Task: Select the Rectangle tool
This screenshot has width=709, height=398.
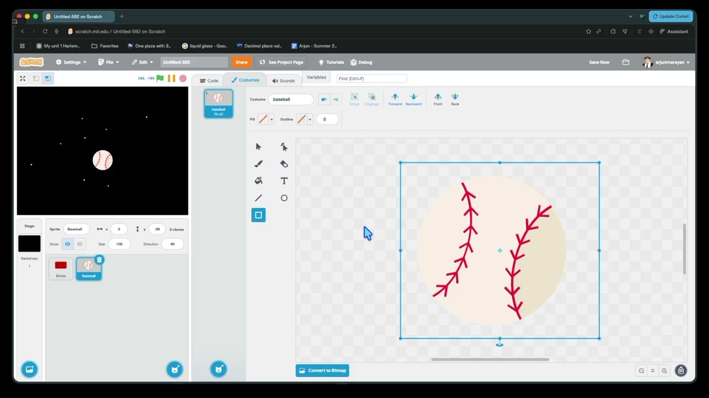Action: pyautogui.click(x=258, y=215)
